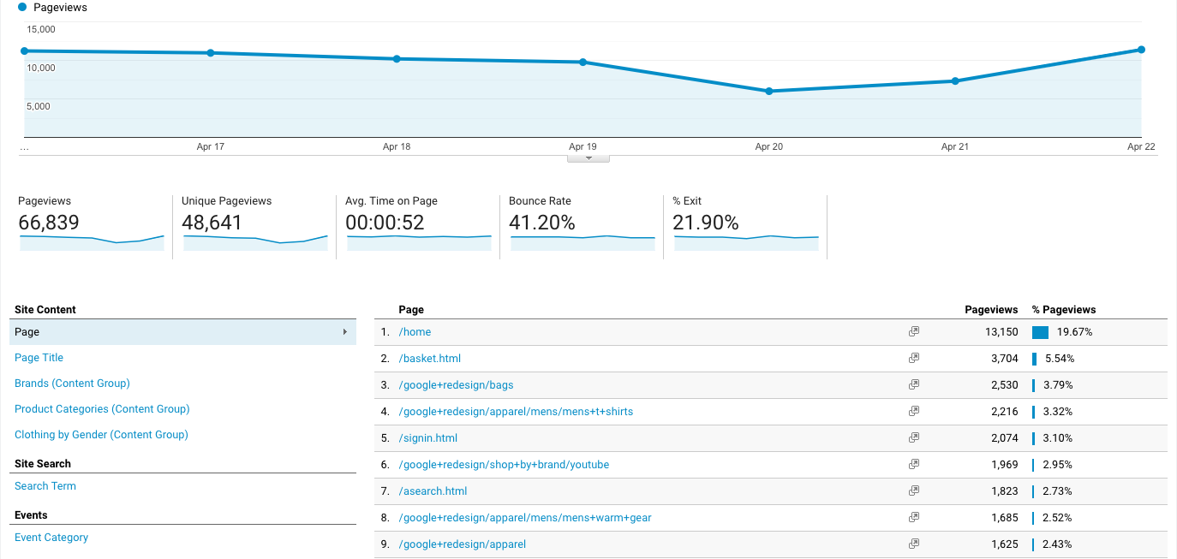This screenshot has width=1177, height=559.
Task: Select Brands (Content Group) dimension
Action: [x=72, y=384]
